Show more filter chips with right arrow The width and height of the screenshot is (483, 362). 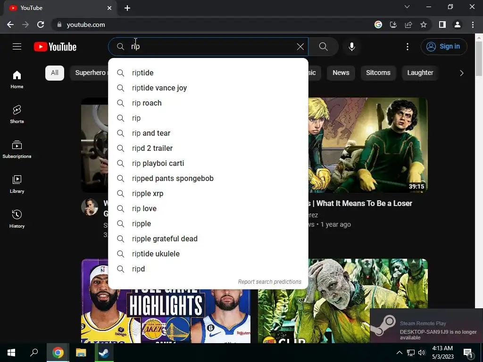point(461,73)
